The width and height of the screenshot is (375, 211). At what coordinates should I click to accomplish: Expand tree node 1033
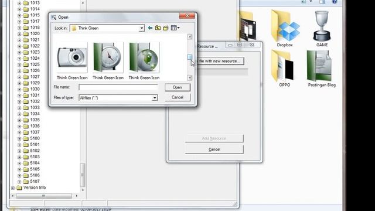click(x=19, y=108)
